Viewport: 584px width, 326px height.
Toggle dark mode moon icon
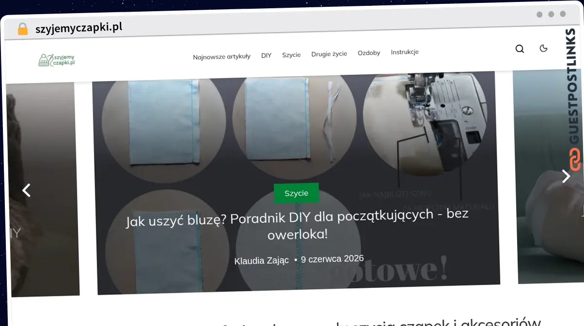point(544,48)
